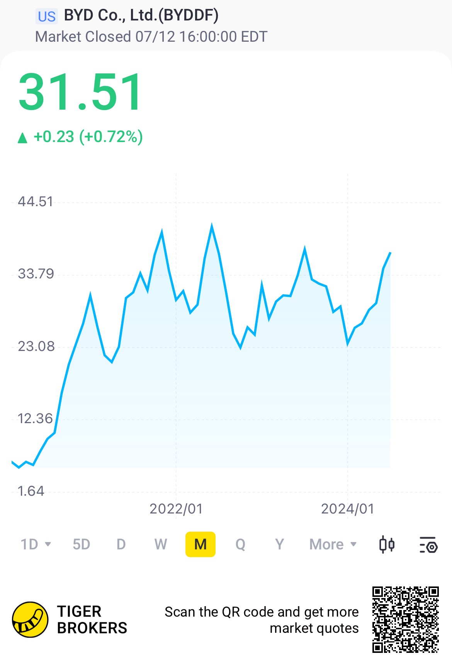The height and width of the screenshot is (666, 452).
Task: Switch to the W weekly timeframe
Action: (x=161, y=544)
